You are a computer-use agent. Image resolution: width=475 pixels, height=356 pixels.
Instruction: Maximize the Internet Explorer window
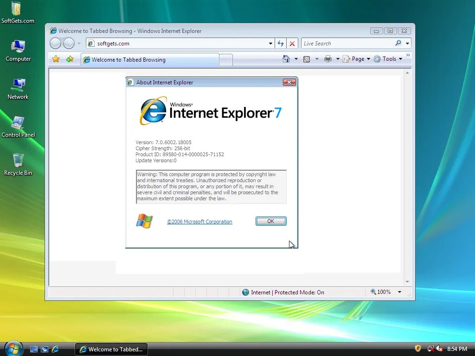click(x=390, y=31)
